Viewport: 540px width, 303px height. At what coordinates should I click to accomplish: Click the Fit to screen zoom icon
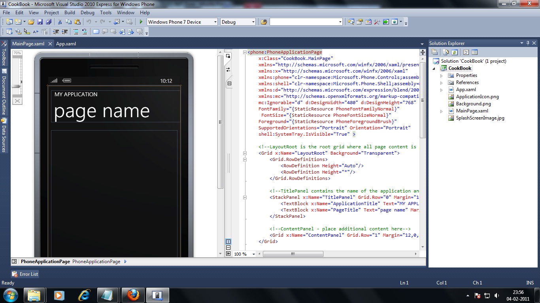[x=17, y=101]
